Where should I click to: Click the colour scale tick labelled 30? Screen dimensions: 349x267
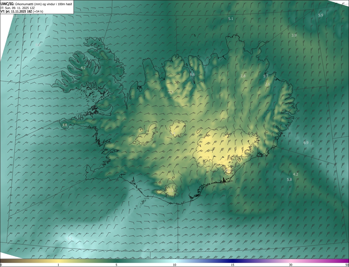291,265
